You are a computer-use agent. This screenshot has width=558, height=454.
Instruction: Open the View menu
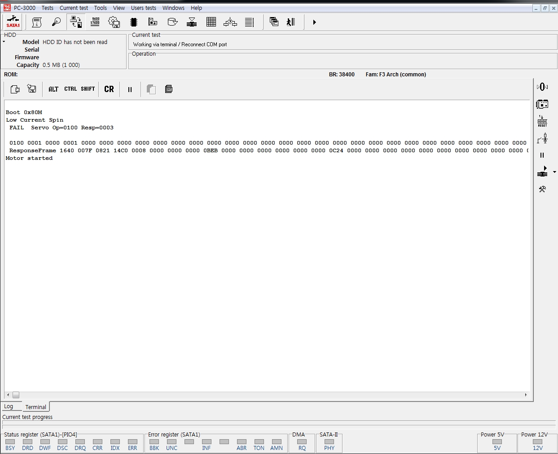click(x=119, y=8)
